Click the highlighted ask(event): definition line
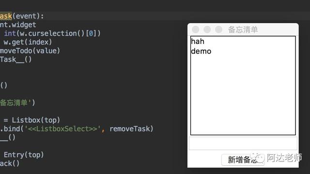Viewport: 310px width, 174px height. point(22,16)
